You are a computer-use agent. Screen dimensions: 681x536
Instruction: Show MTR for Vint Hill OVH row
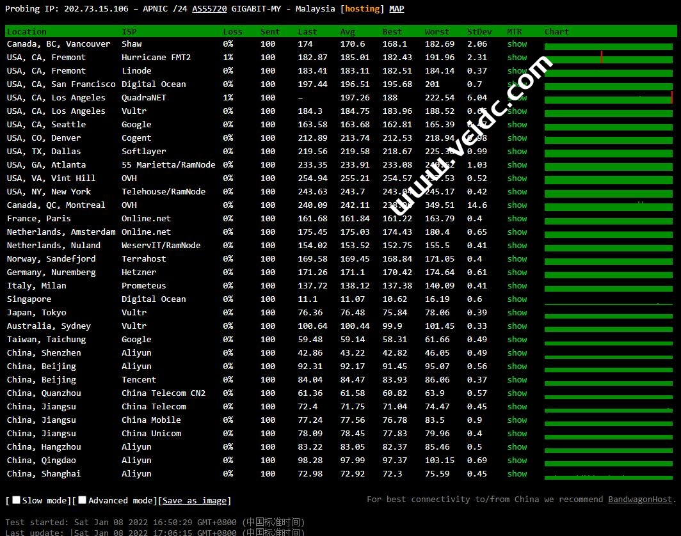click(517, 178)
